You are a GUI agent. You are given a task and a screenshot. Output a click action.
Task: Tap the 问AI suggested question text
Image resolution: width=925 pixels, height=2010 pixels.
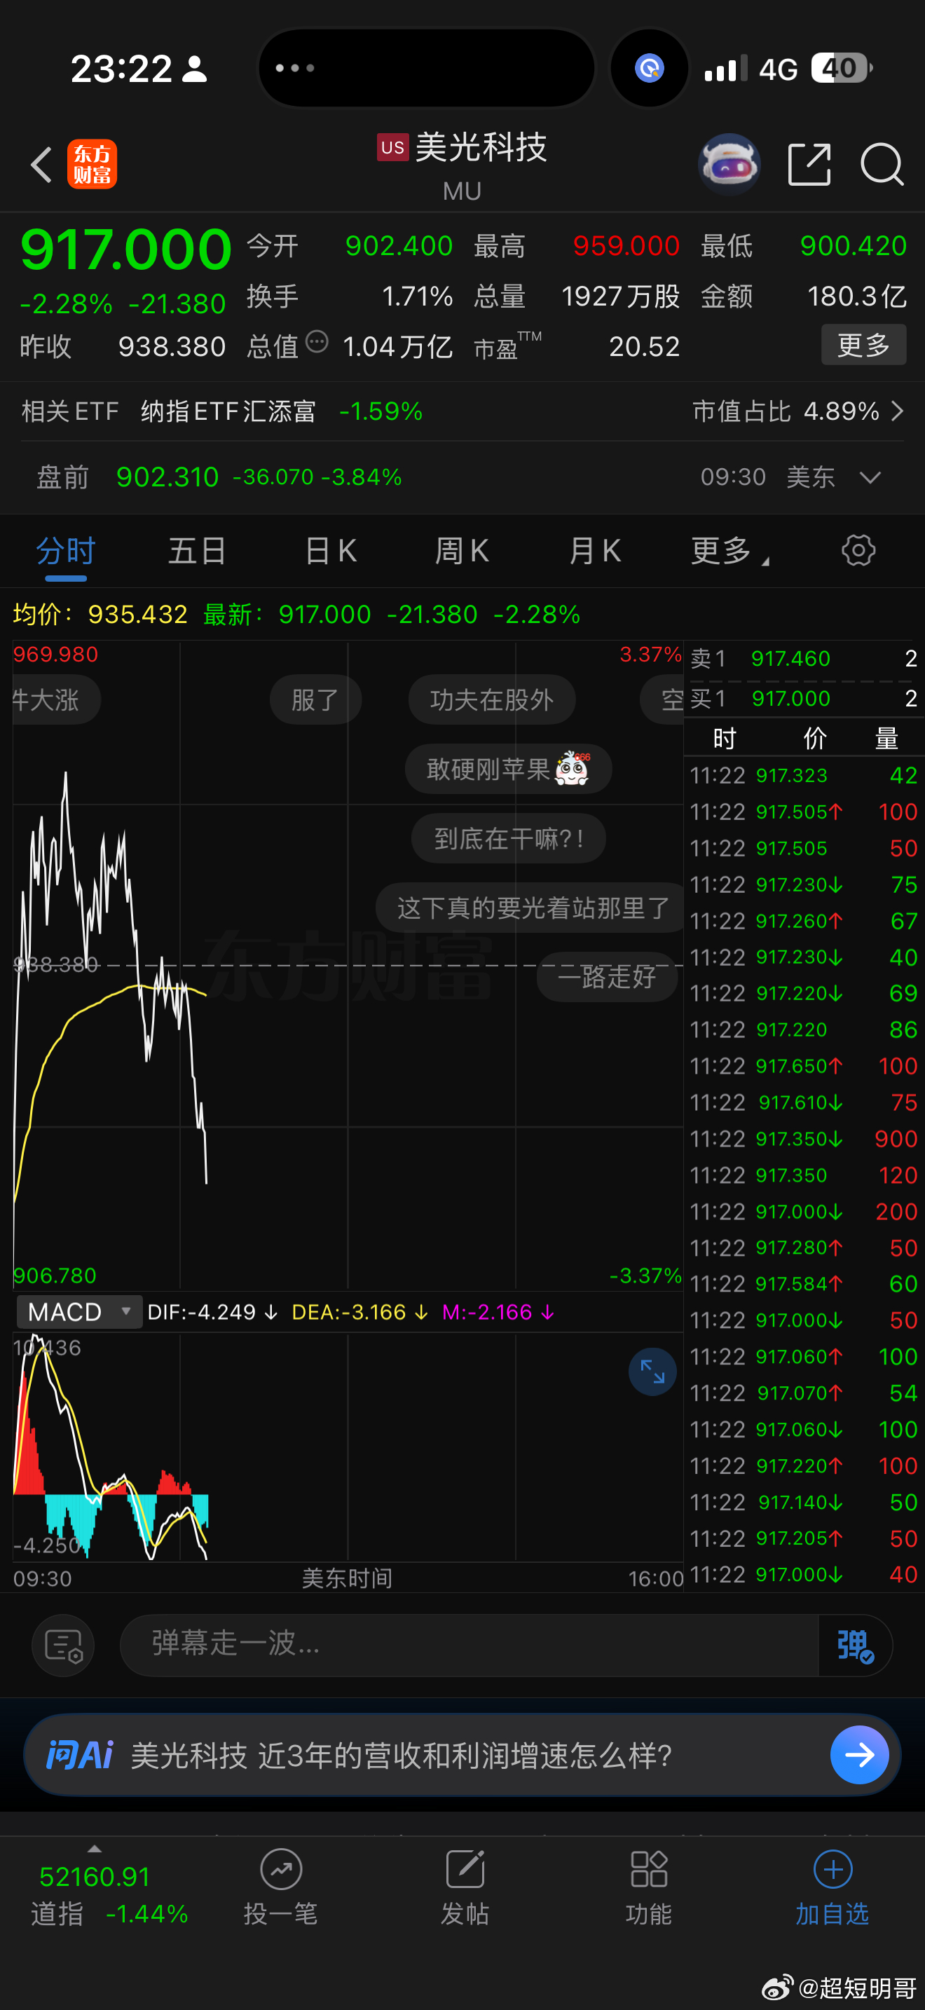[402, 1755]
